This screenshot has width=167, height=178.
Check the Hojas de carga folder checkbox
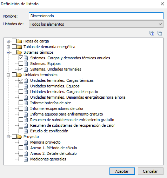pos(14,41)
